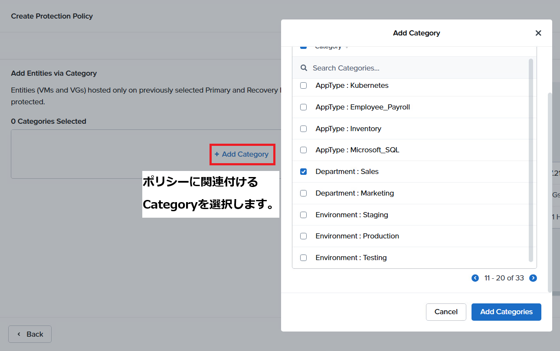Image resolution: width=560 pixels, height=351 pixels.
Task: Click the Add Category dialog's outer scrollbar
Action: (550, 192)
